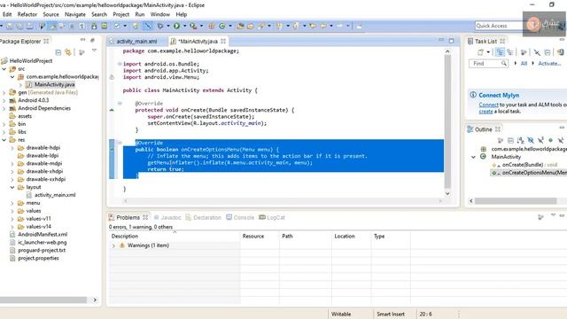Click the All link in Task List

point(524,63)
